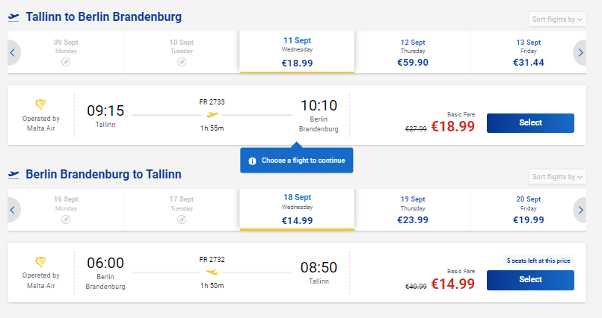This screenshot has width=602, height=318.
Task: Open Sort flights by dropdown for return
Action: click(x=557, y=177)
